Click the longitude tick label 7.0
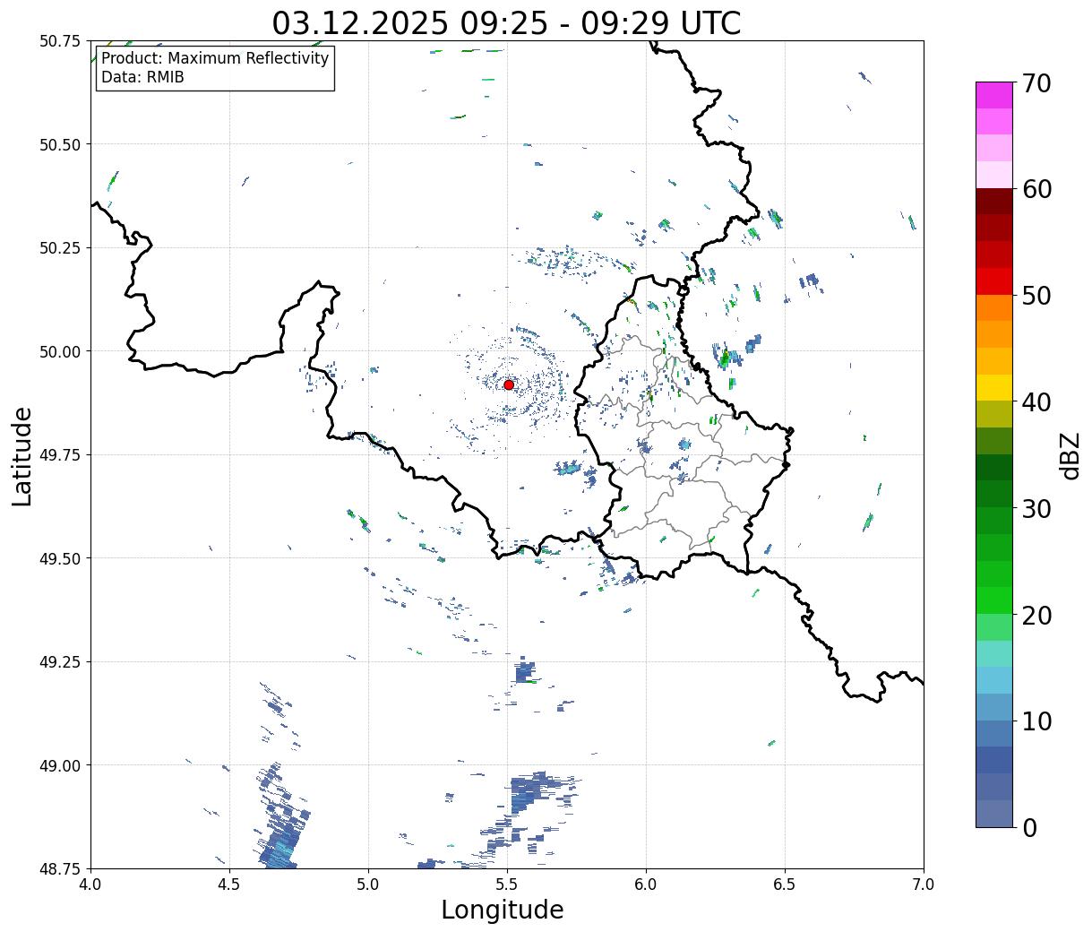Image resolution: width=1092 pixels, height=932 pixels. [x=924, y=885]
